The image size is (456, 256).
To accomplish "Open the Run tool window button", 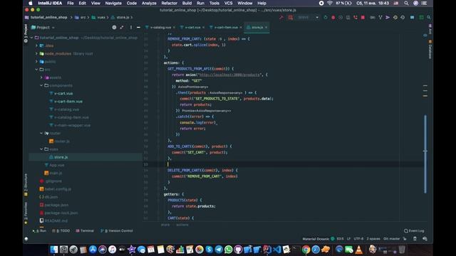I will click(40, 230).
